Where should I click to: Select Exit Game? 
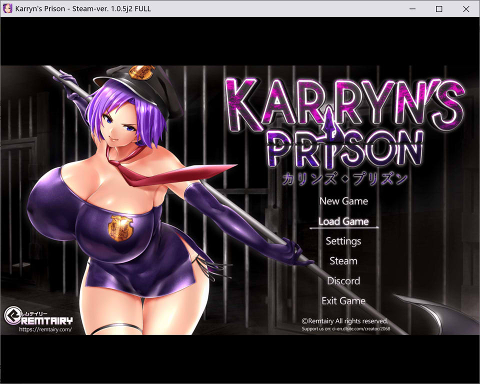[343, 301]
